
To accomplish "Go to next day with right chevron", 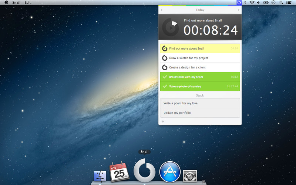I will [238, 10].
